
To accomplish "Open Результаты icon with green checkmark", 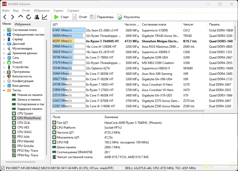I will pyautogui.click(x=120, y=17).
